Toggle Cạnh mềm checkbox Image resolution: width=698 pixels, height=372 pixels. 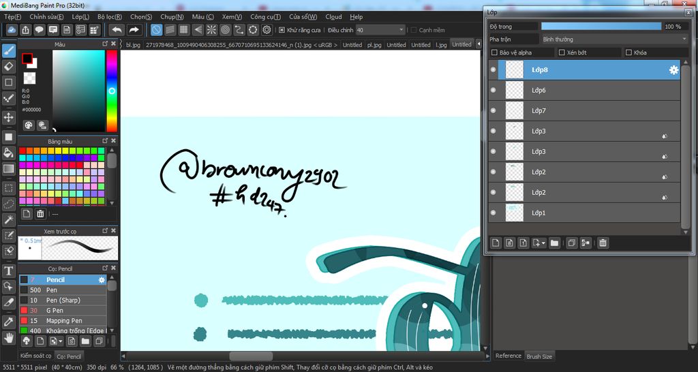414,30
